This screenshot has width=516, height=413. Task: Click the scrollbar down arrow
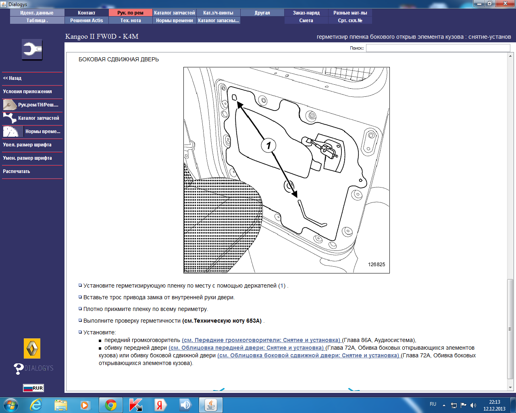510,387
